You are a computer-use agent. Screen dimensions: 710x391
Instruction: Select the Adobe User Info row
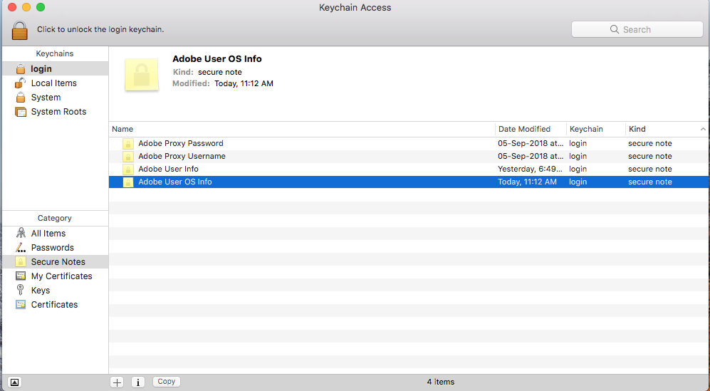point(409,169)
